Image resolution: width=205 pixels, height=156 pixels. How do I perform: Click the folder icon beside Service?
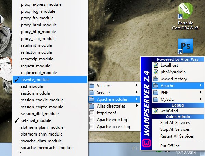[92, 93]
